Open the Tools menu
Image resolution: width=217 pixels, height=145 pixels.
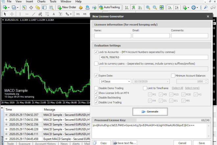pyautogui.click(x=53, y=2)
